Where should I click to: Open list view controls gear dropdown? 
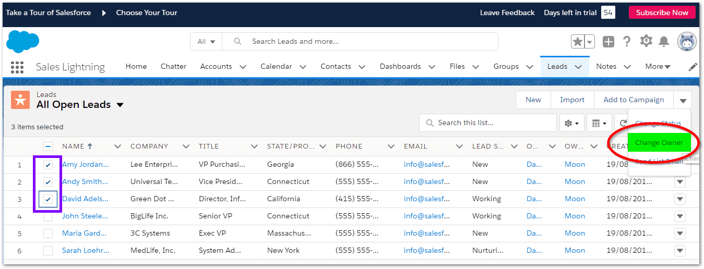click(x=572, y=124)
